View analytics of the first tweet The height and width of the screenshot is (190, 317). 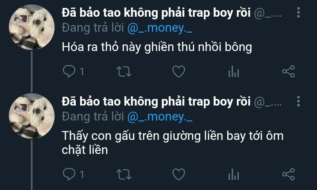coord(233,72)
